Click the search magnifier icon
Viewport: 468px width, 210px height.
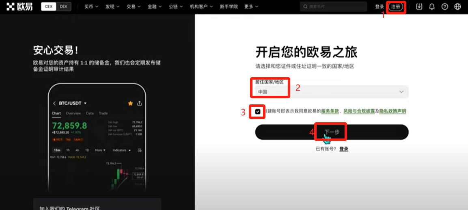pos(305,6)
